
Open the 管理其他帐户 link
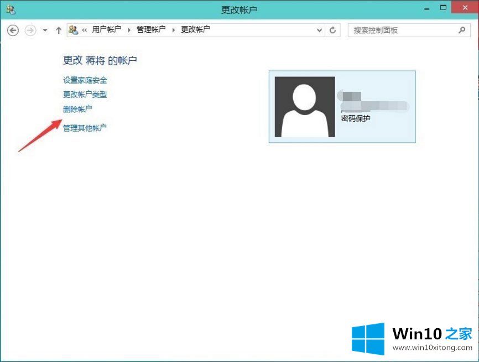click(x=85, y=128)
